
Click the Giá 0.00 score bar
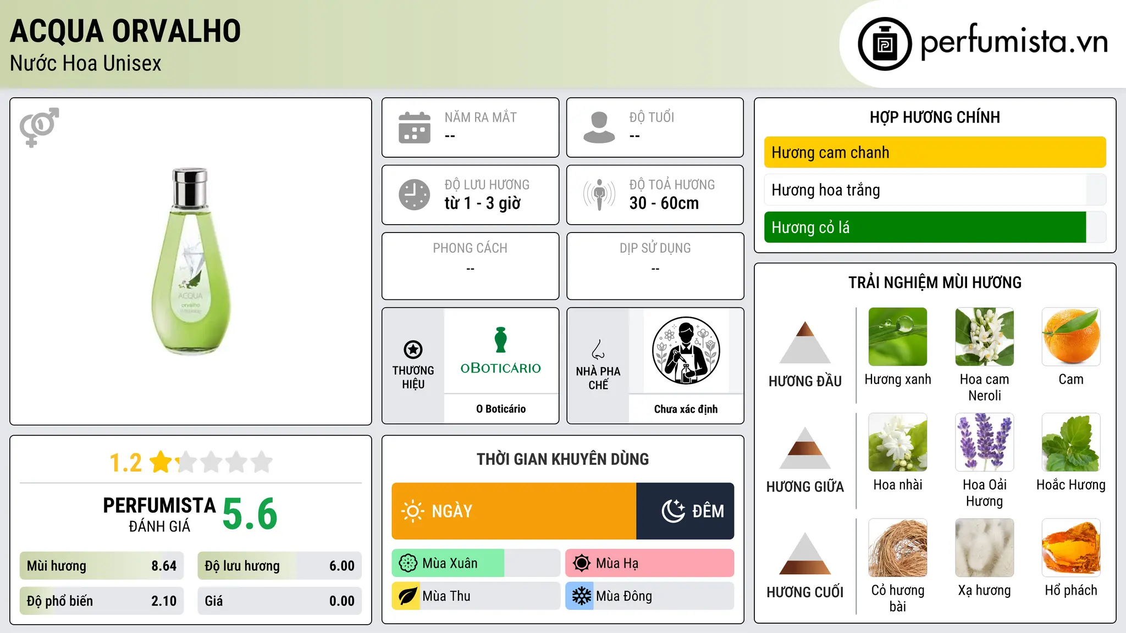[x=280, y=601]
